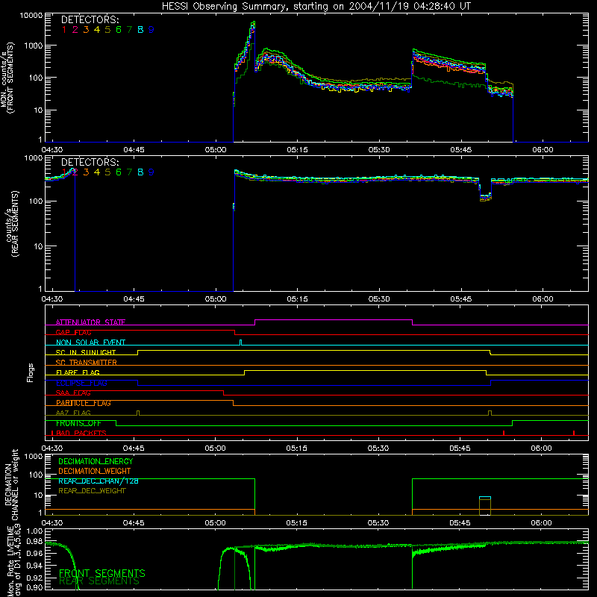Viewport: 597px width, 597px height.
Task: Click dark green detector '7' in front segments legend
Action: pos(129,30)
